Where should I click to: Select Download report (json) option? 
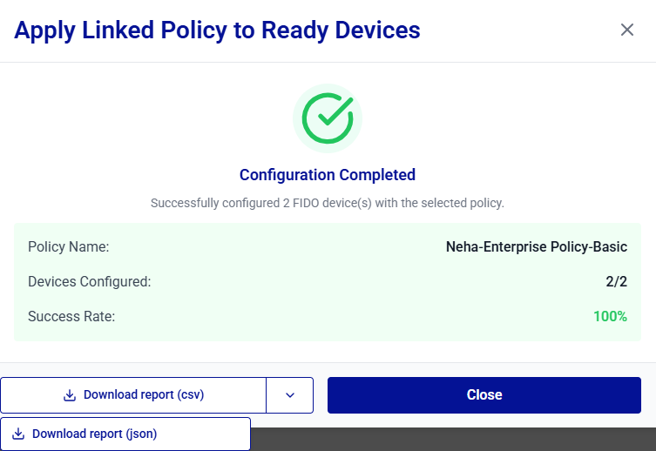click(x=94, y=434)
